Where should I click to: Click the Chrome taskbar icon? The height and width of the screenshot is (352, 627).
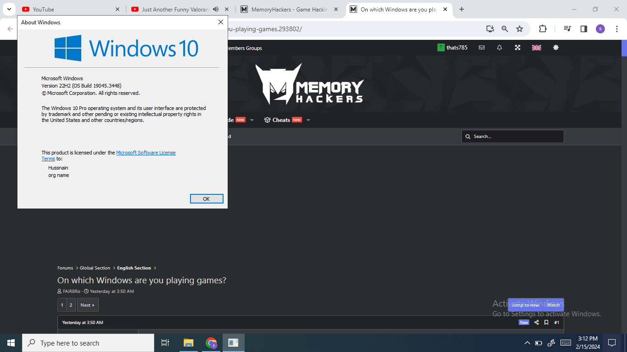coord(211,343)
